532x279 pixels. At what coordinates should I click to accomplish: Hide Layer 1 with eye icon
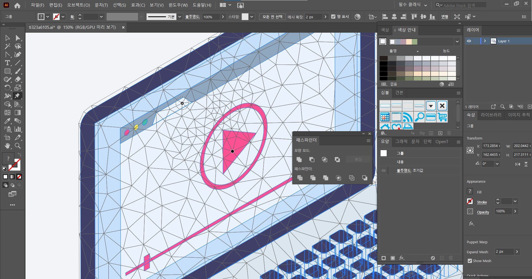pyautogui.click(x=469, y=41)
